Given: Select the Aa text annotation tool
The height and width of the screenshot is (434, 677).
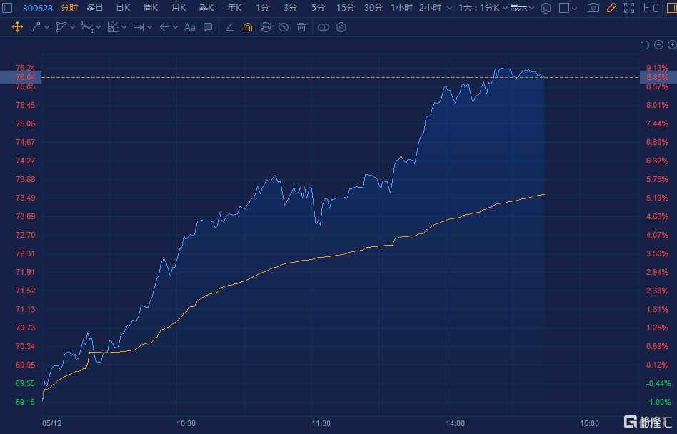Looking at the screenshot, I should pos(189,27).
